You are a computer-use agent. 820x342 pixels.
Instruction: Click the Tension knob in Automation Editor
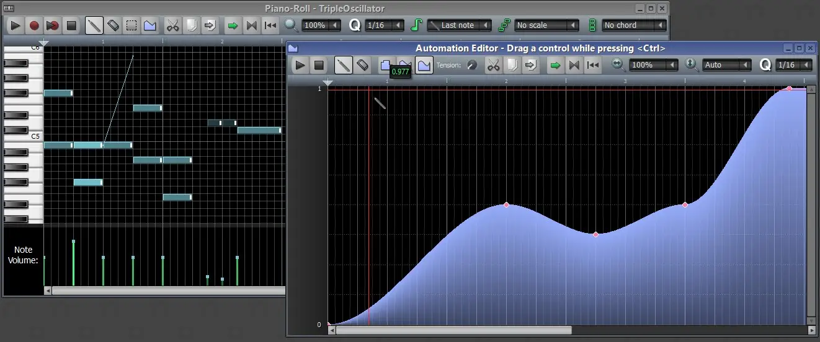click(x=472, y=65)
